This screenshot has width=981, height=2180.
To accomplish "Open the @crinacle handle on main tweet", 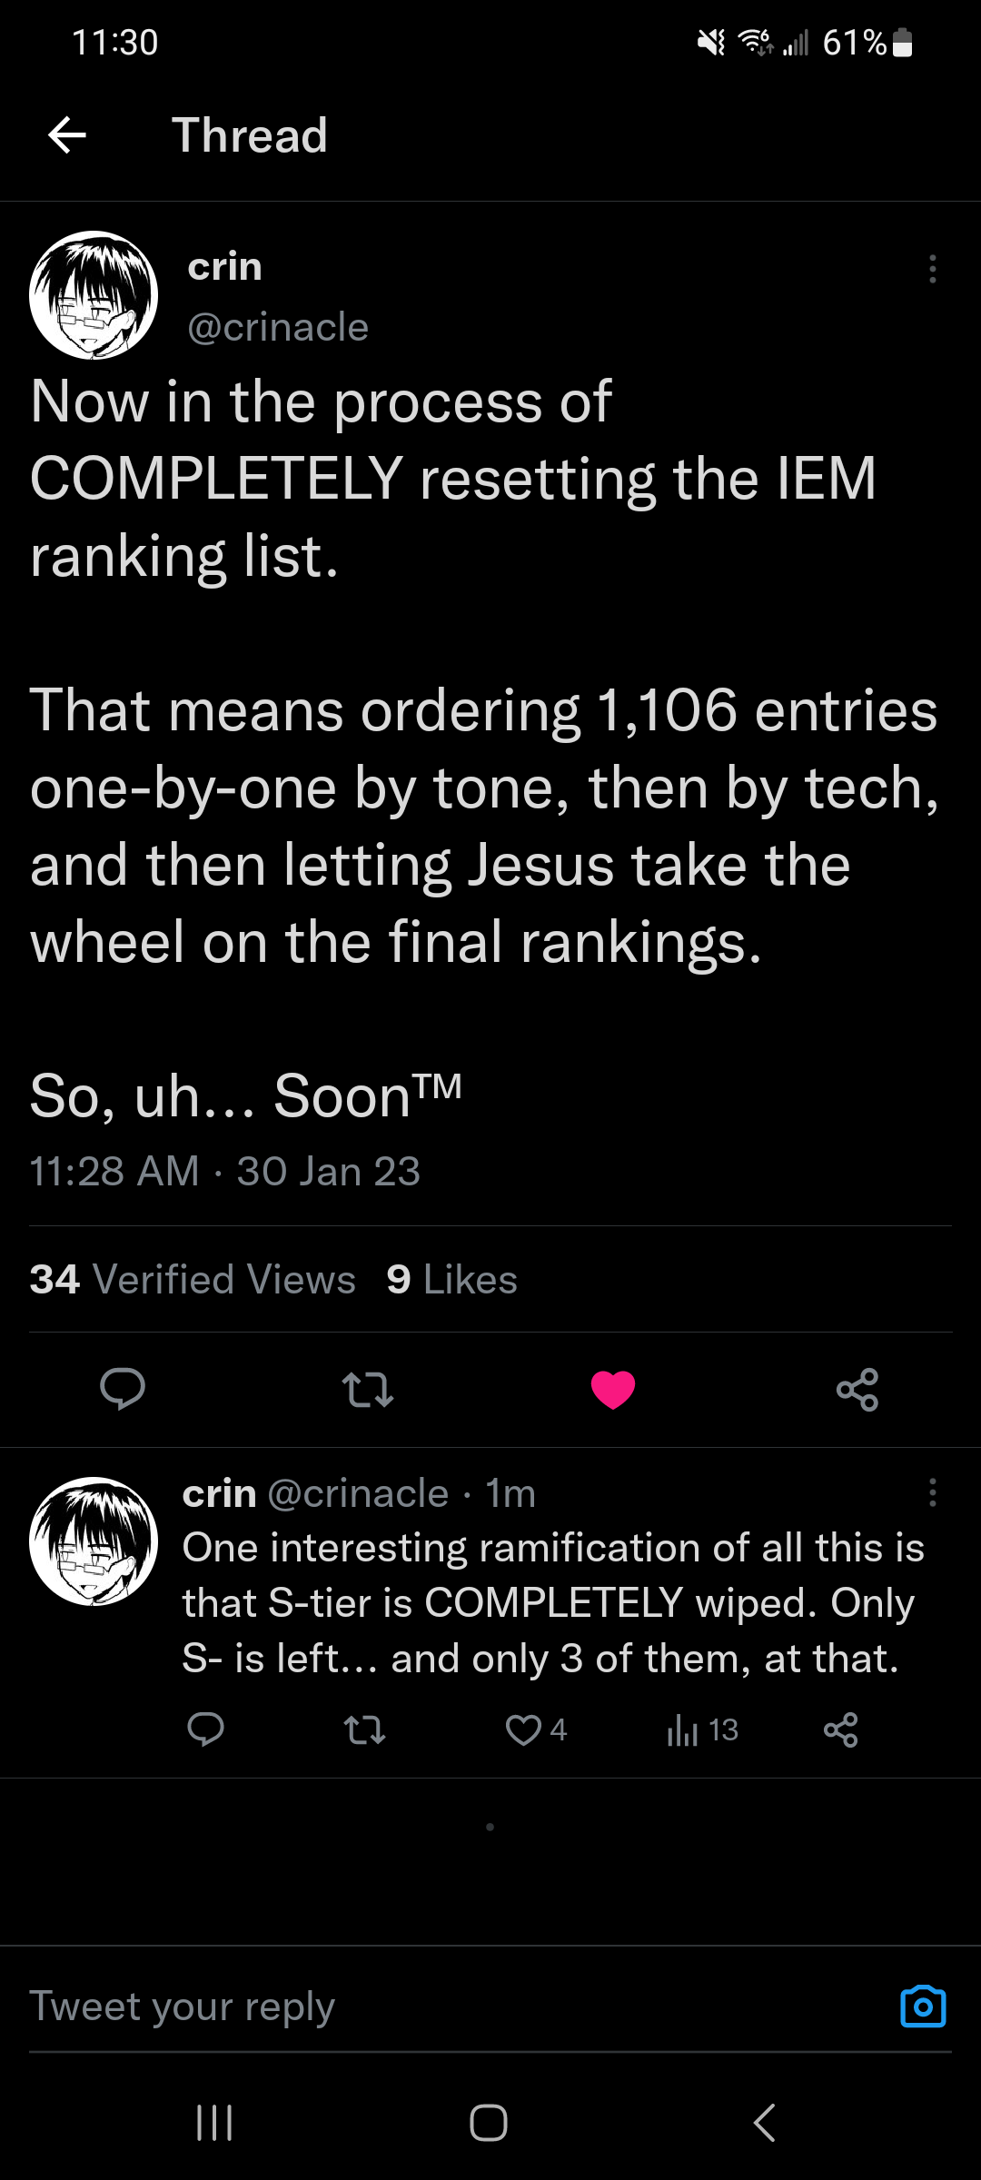I will pos(278,327).
